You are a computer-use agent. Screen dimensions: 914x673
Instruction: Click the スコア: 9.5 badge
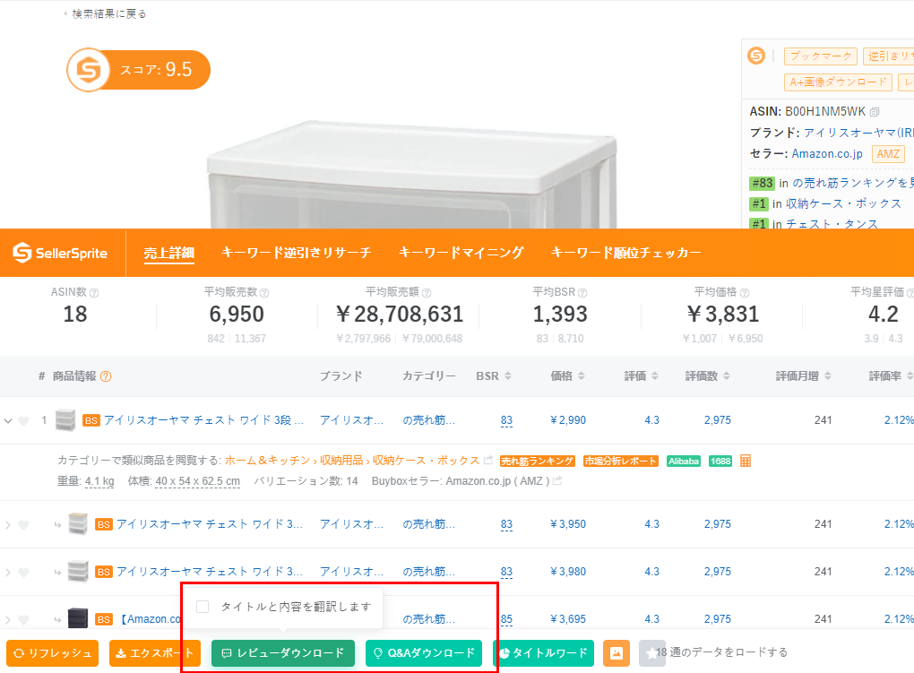(x=139, y=70)
